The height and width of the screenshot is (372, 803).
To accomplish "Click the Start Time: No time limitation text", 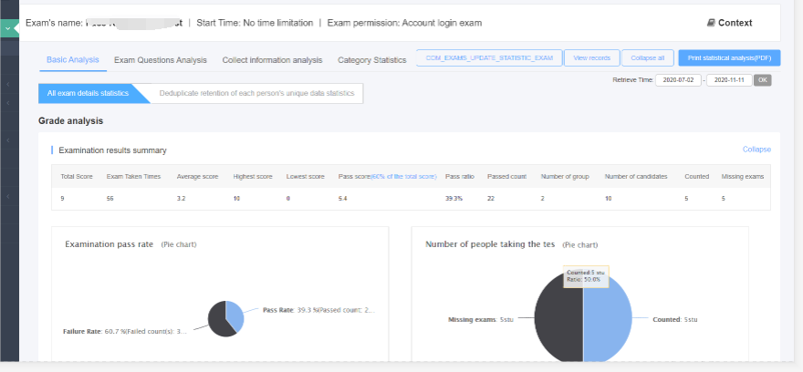I will 255,23.
